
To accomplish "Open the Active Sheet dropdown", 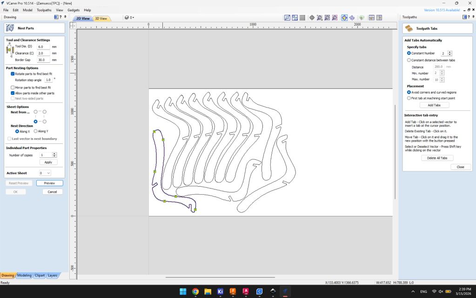I will coord(46,173).
